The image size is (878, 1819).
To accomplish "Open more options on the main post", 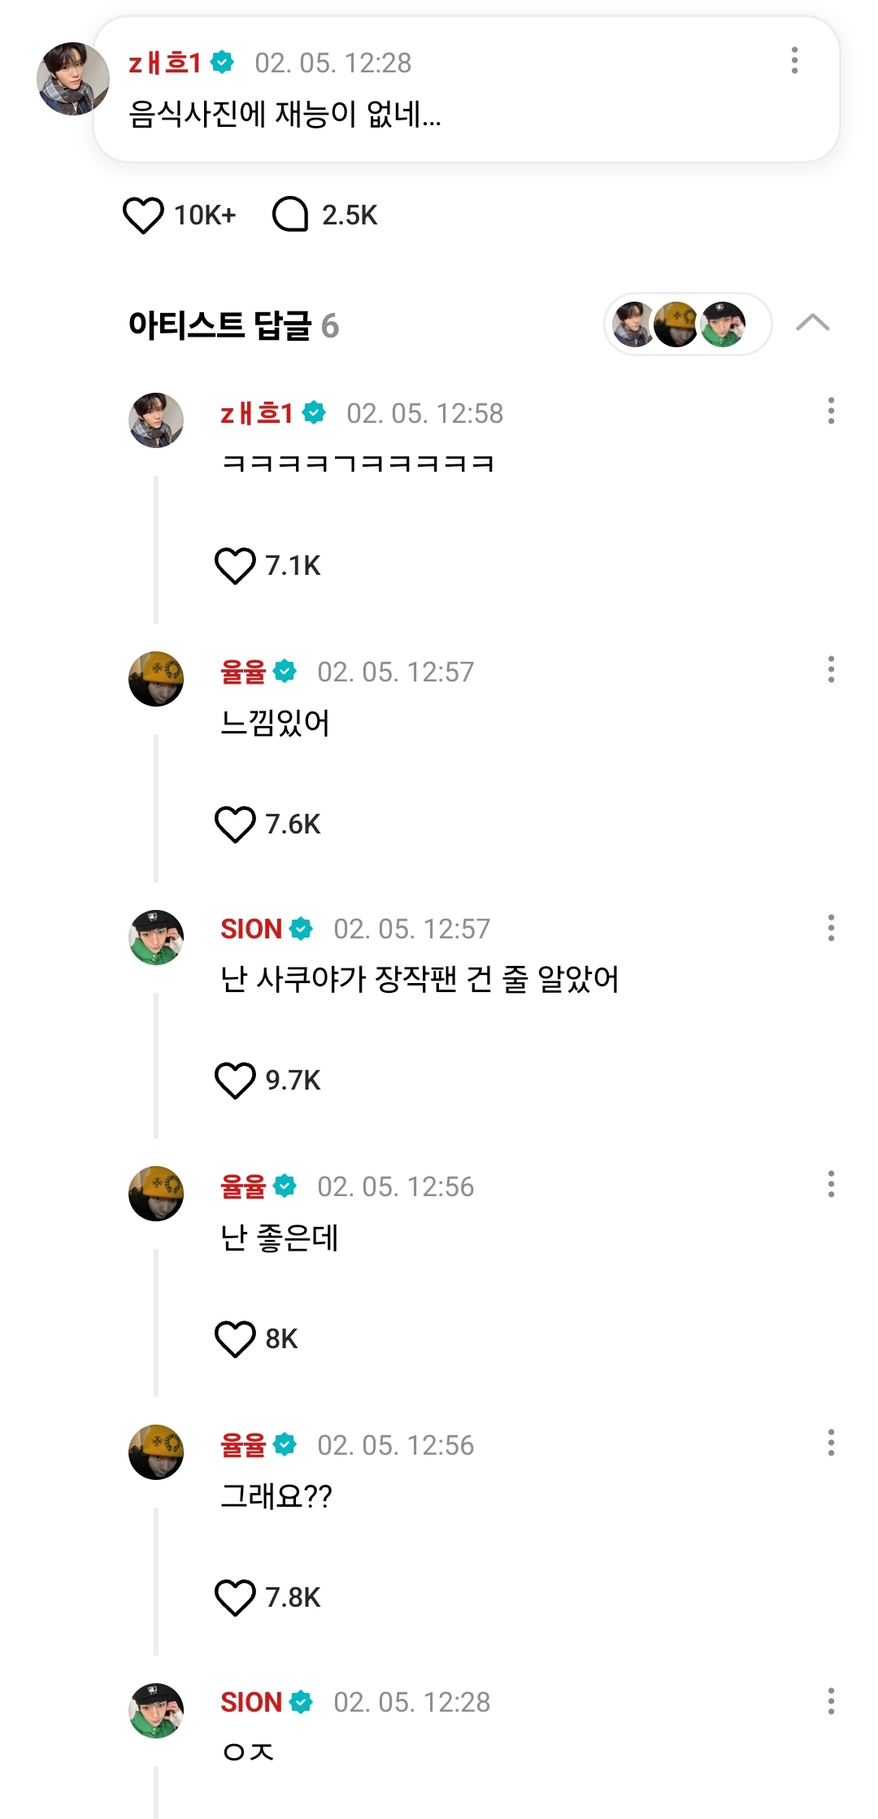I will pos(794,60).
